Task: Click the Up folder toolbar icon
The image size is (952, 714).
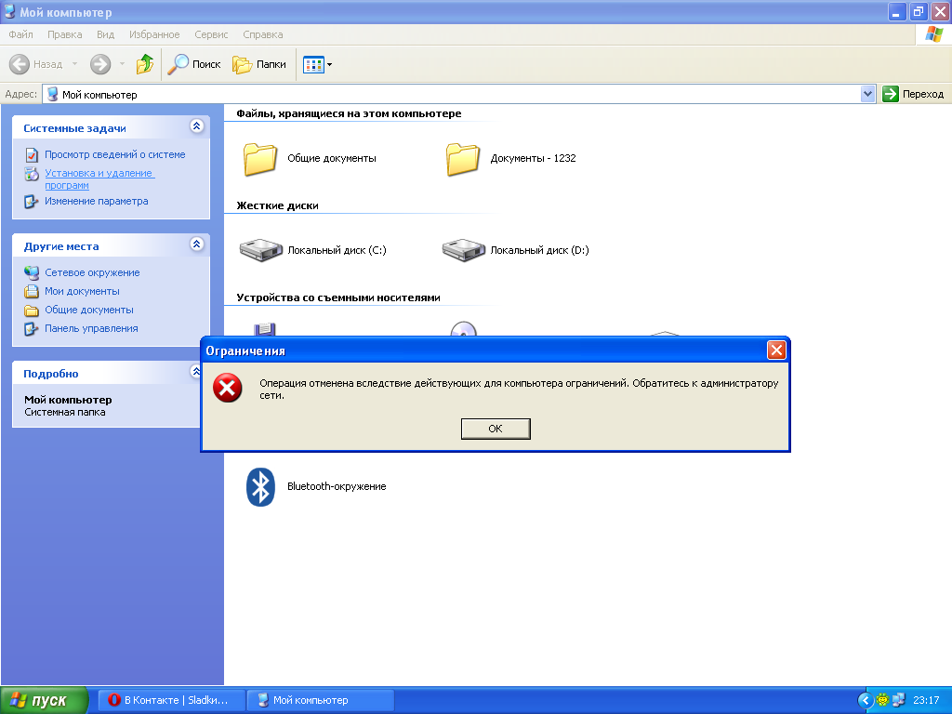Action: (x=145, y=64)
